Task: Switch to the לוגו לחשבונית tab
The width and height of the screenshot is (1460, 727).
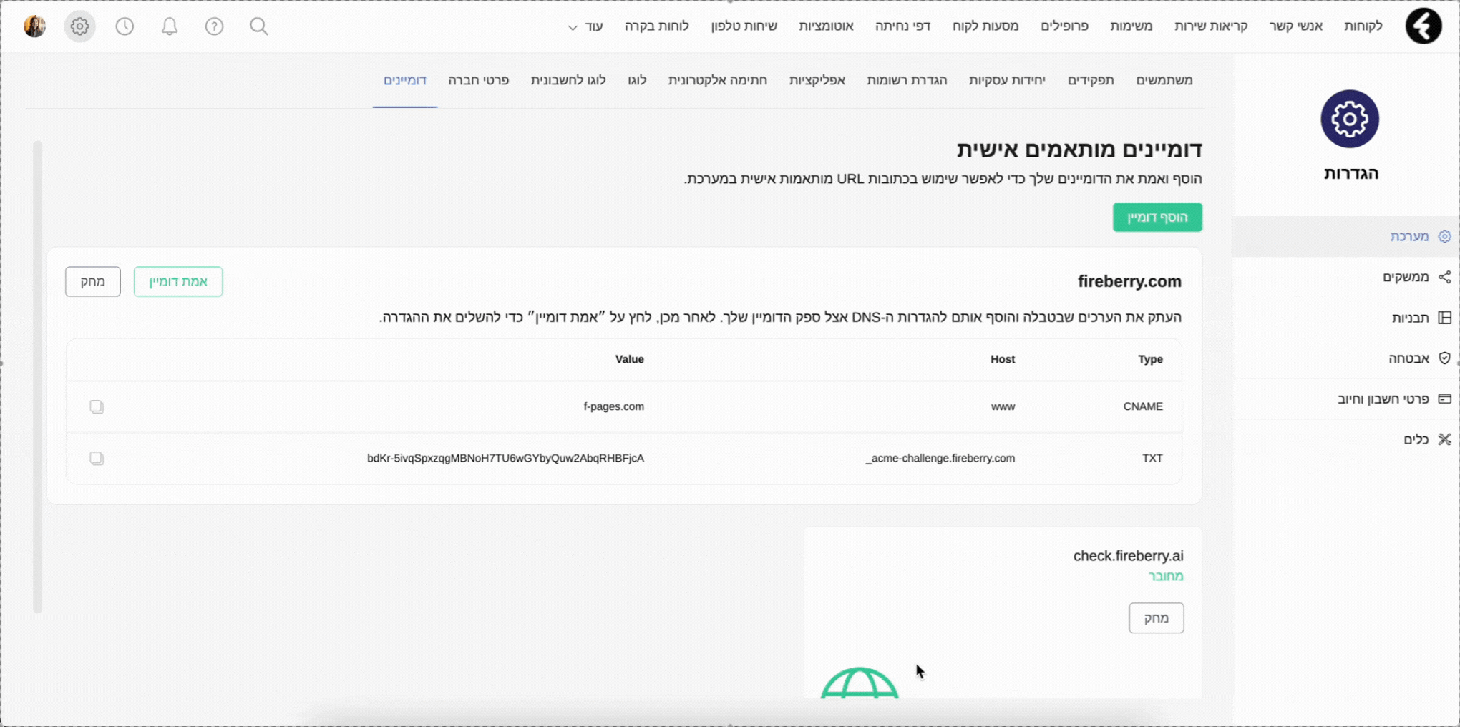Action: pyautogui.click(x=568, y=80)
